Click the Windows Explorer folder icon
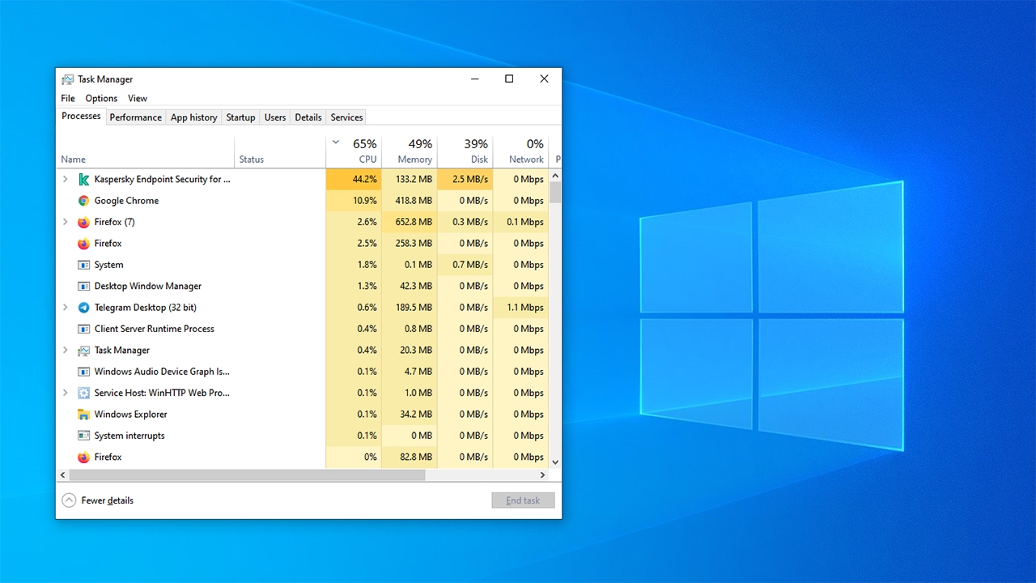1036x583 pixels. (x=83, y=415)
